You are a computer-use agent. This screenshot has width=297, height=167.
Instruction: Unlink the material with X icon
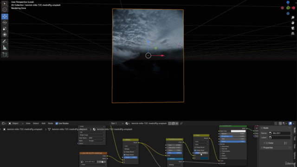(177, 123)
